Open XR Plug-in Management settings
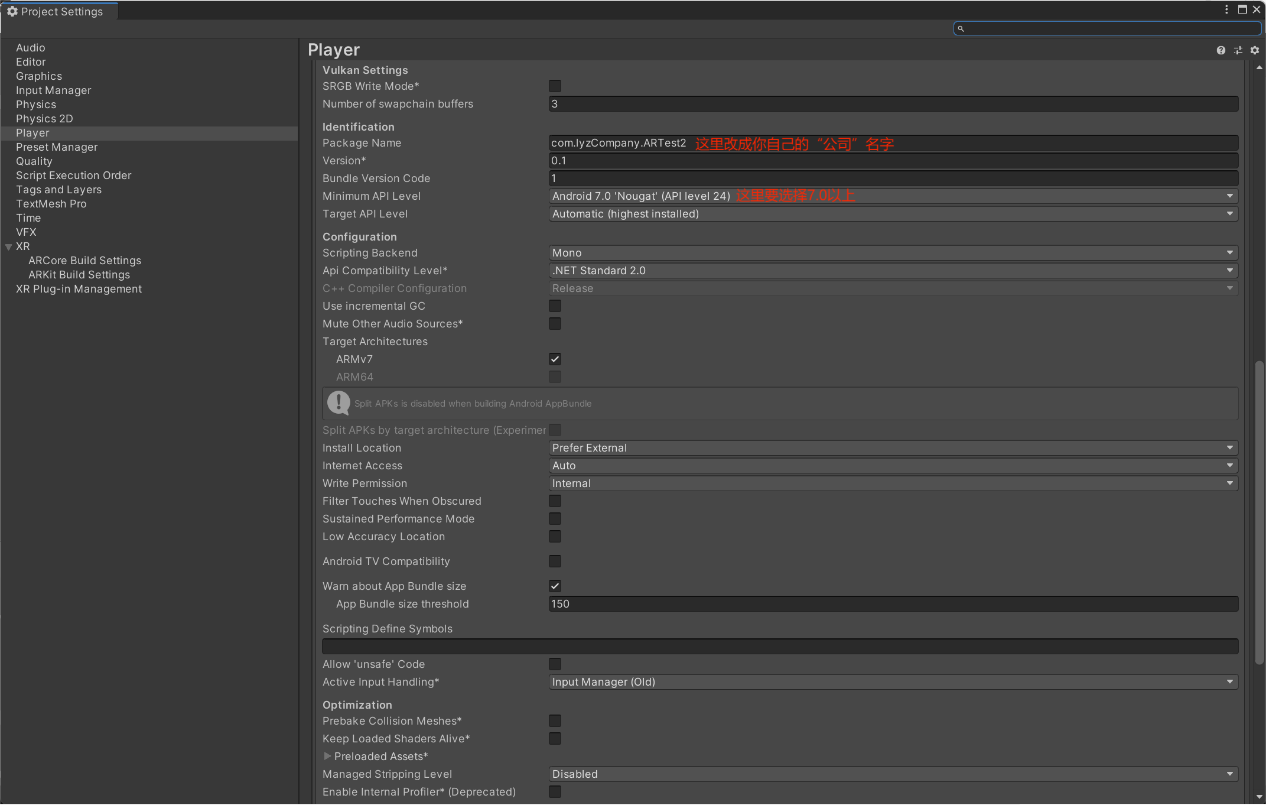 (79, 289)
